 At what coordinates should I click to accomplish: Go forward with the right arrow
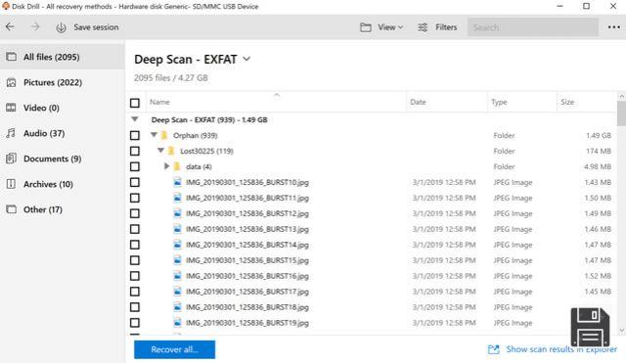[x=35, y=27]
